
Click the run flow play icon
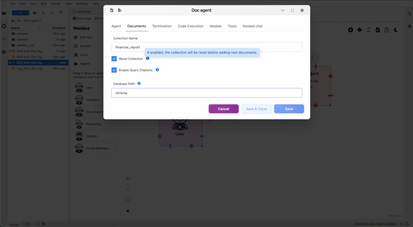tap(350, 30)
